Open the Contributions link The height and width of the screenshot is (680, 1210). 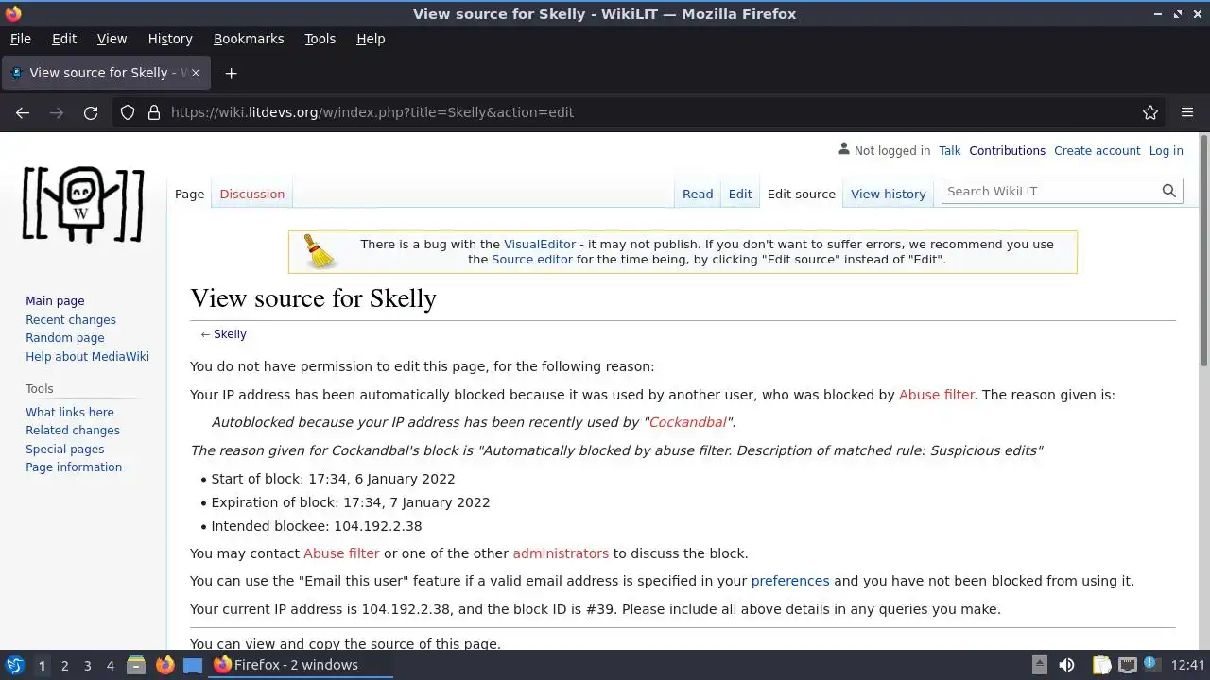[x=1007, y=150]
